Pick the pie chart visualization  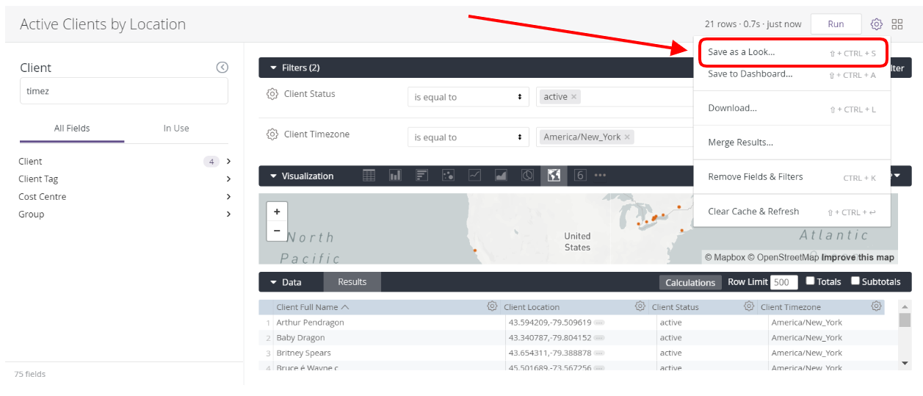(527, 176)
